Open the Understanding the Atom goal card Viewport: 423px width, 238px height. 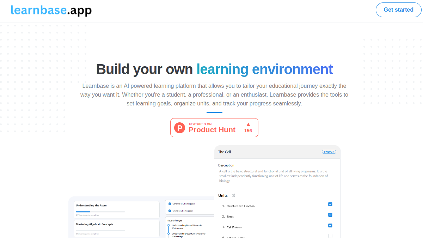pyautogui.click(x=116, y=210)
